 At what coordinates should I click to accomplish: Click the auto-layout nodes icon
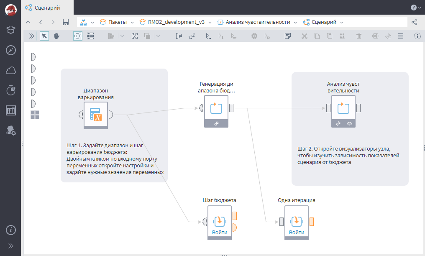(x=135, y=36)
